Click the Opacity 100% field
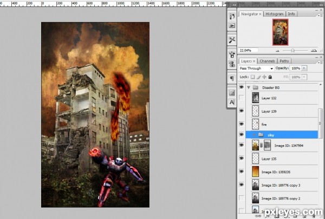Screen dimensions: 325x219 click(296, 69)
